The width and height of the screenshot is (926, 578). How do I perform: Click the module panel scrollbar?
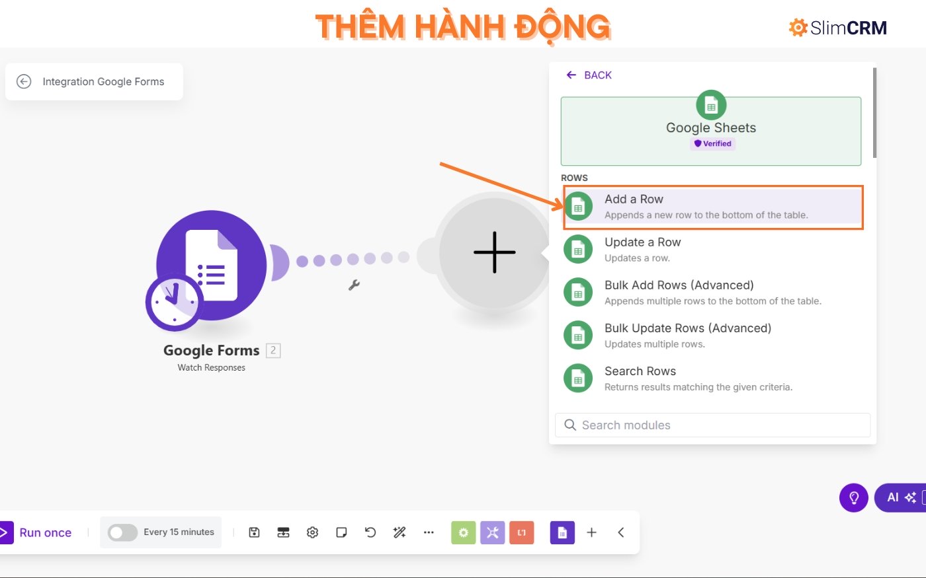[x=874, y=112]
